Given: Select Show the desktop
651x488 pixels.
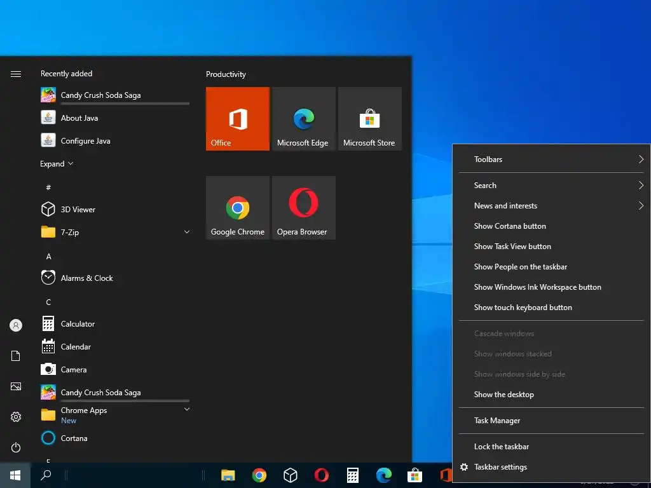Looking at the screenshot, I should pyautogui.click(x=551, y=395).
